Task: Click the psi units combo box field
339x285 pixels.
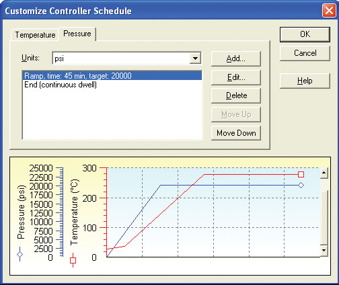Action: [126, 58]
